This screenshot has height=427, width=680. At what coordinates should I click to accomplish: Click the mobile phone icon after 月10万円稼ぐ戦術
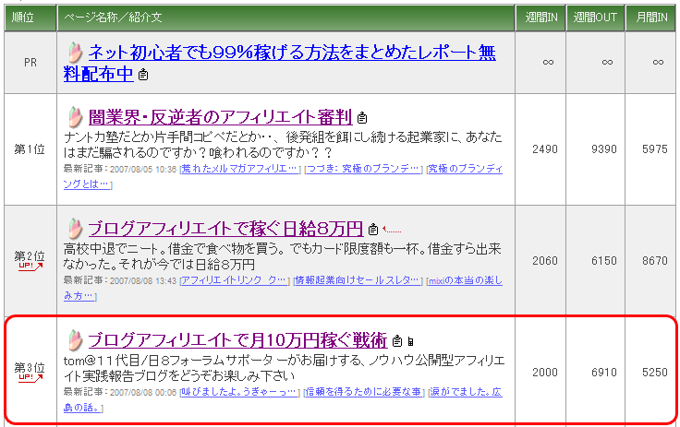coord(410,341)
